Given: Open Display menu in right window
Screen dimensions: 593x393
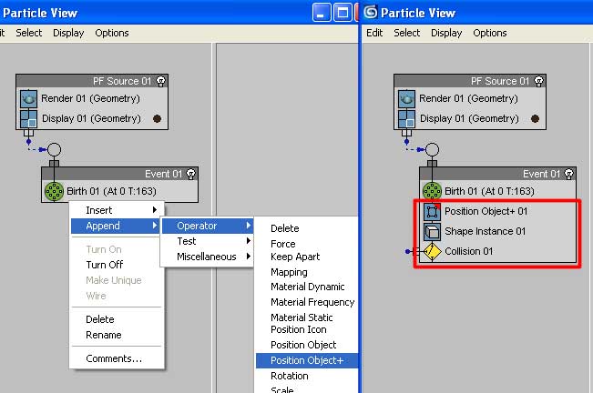Looking at the screenshot, I should tap(446, 34).
